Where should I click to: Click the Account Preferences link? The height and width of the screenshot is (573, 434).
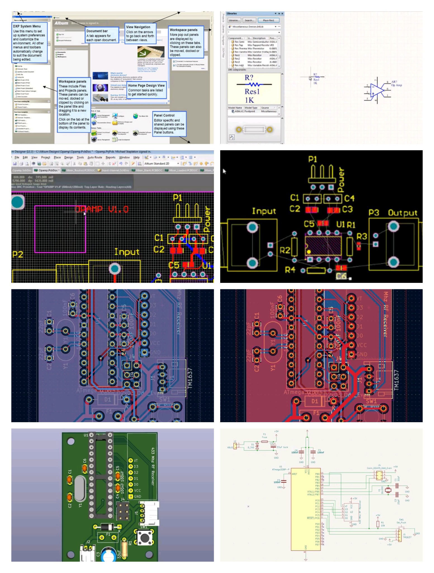pyautogui.click(x=64, y=41)
